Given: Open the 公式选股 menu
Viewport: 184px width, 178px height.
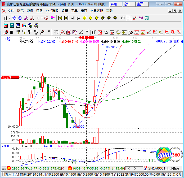Looking at the screenshot, I should [x=52, y=11].
